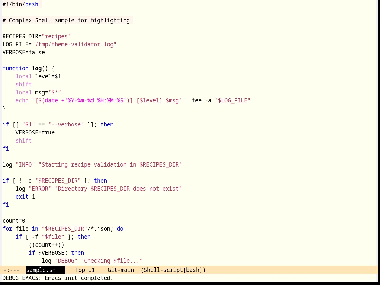
Task: Click the 'tee' command in the echo pipeline
Action: [x=197, y=100]
